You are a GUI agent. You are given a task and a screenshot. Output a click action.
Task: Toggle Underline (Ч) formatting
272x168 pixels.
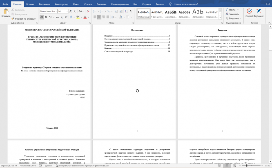coord(50,17)
